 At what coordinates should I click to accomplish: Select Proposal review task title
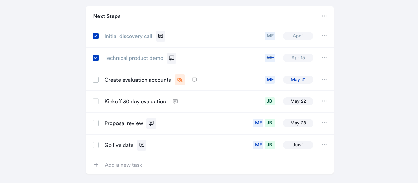pos(124,123)
